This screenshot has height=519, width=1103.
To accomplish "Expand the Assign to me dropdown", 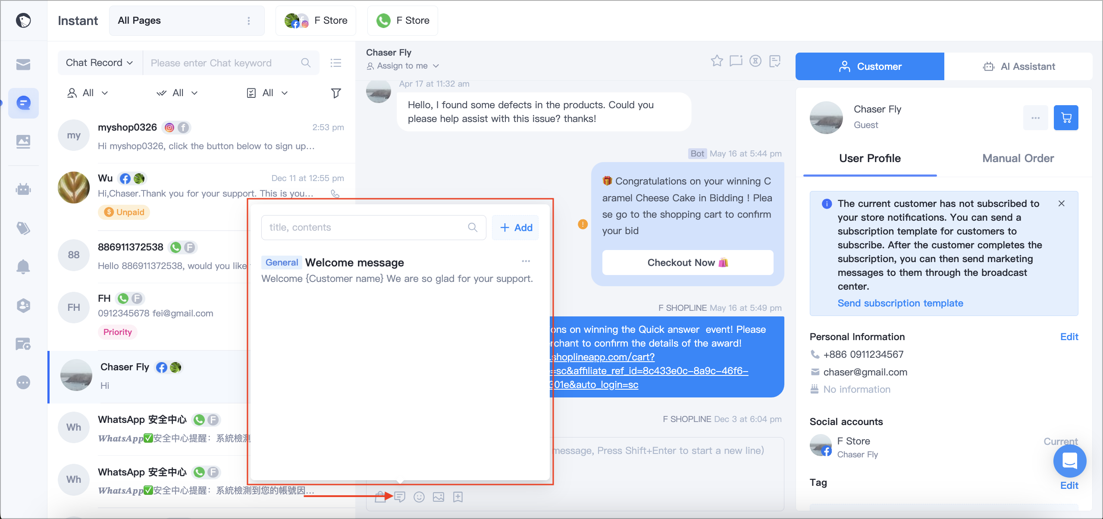I will 403,66.
